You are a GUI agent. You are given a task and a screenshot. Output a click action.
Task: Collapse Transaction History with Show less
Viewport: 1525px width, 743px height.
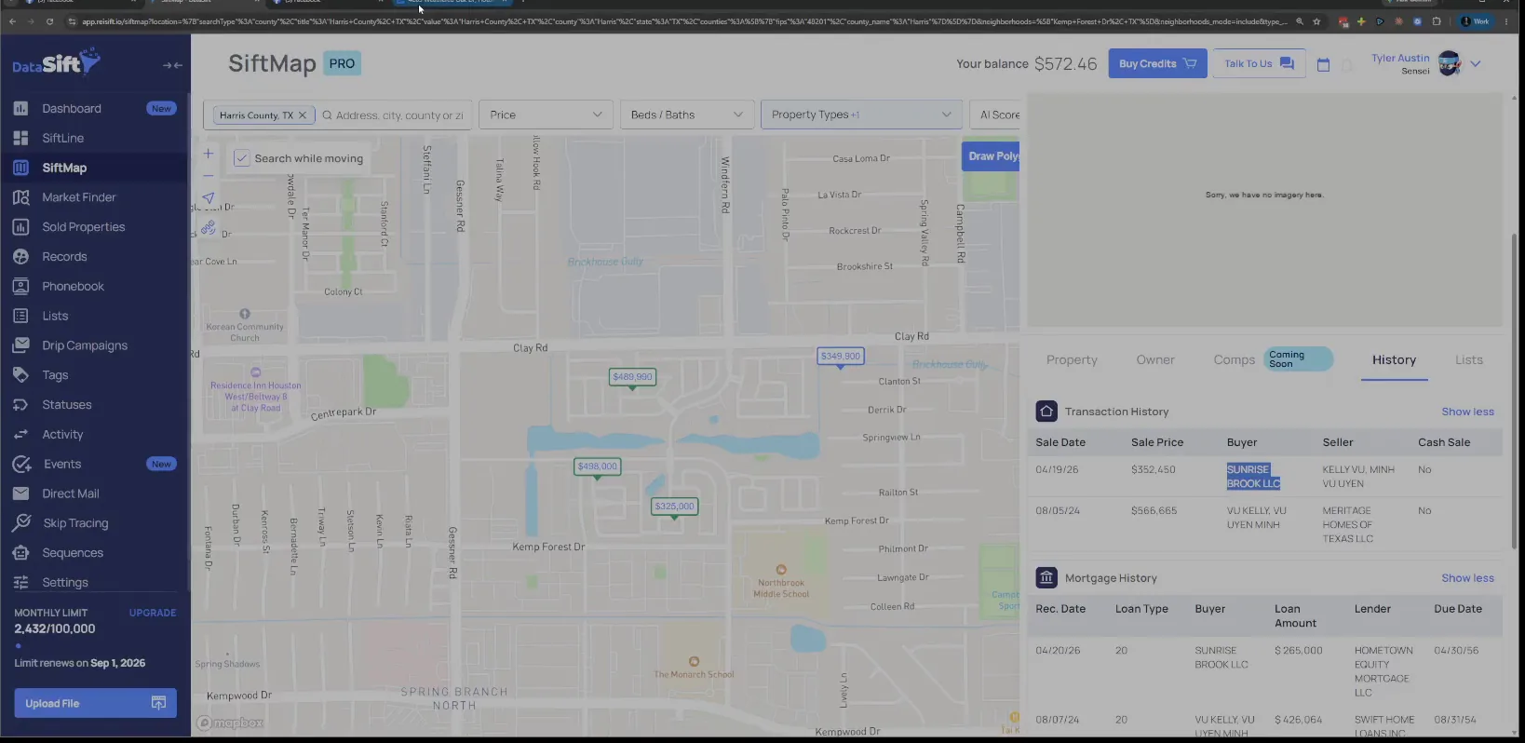click(1467, 412)
